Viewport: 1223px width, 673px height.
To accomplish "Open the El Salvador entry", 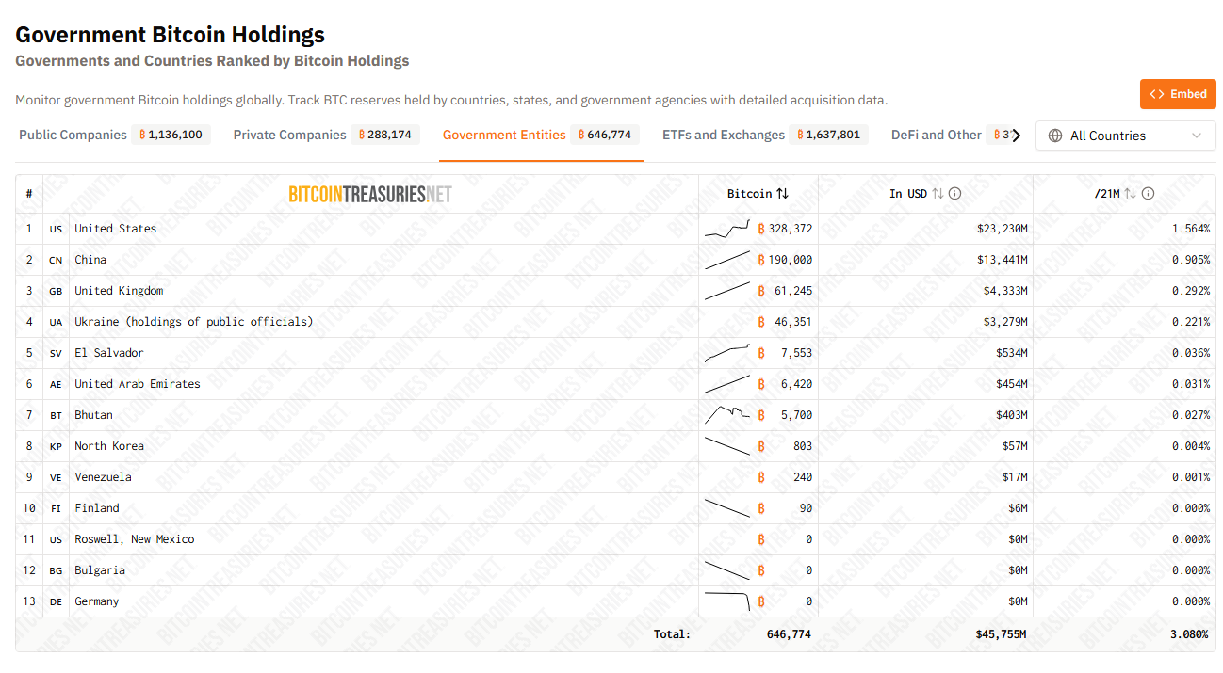I will [x=109, y=353].
